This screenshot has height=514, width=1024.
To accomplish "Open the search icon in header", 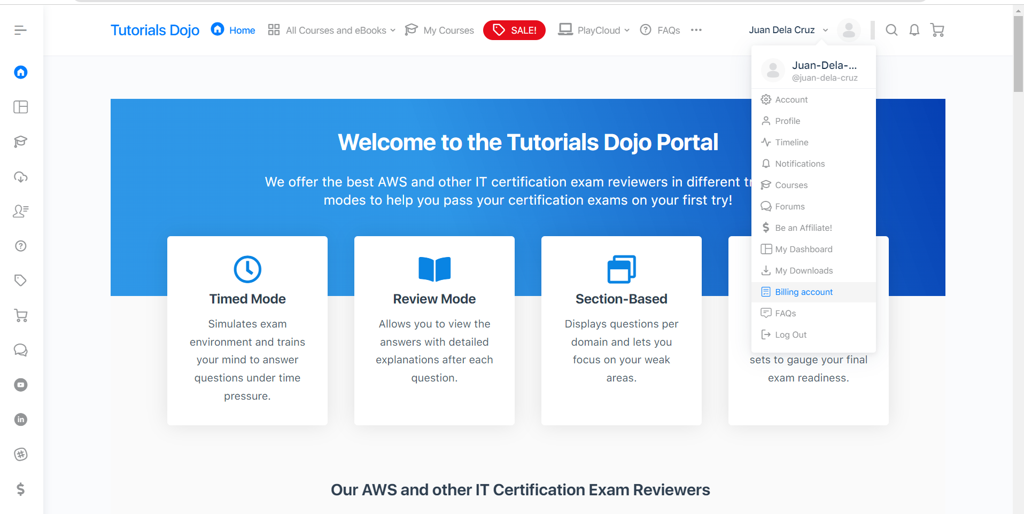I will [x=891, y=30].
